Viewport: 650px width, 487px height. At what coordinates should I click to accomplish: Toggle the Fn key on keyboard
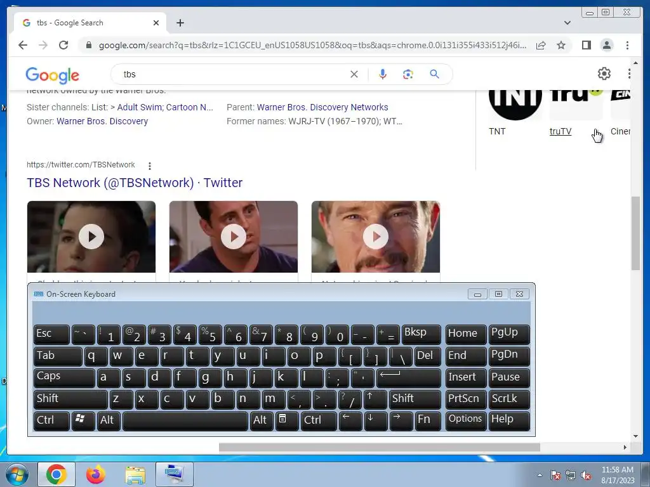point(427,421)
